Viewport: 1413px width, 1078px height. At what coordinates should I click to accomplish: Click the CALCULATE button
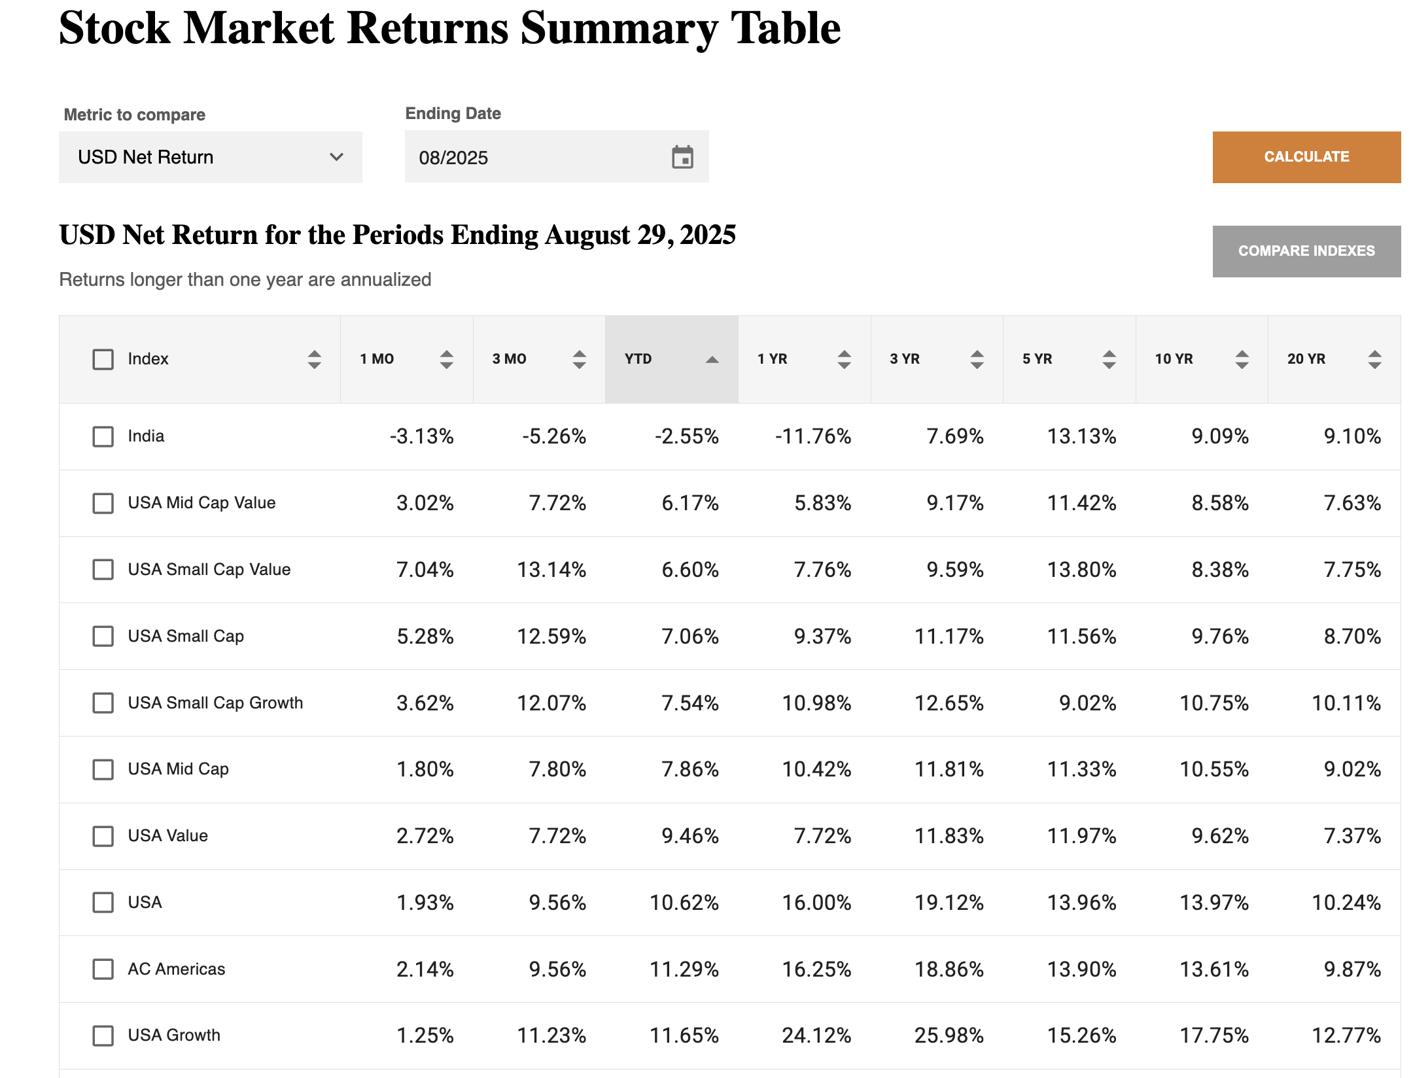click(1306, 157)
